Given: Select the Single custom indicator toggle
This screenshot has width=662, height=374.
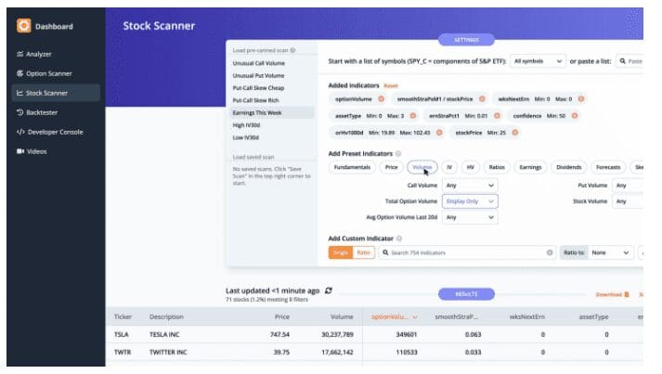Looking at the screenshot, I should pyautogui.click(x=340, y=252).
